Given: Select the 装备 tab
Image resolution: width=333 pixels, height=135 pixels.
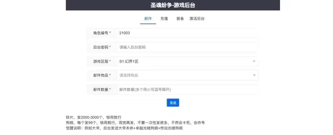Looking at the screenshot, I should click(x=180, y=18).
